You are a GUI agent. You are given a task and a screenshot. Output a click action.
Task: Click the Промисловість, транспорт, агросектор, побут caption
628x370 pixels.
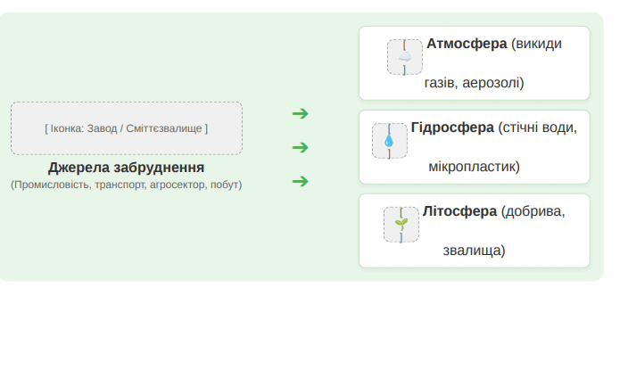tap(126, 185)
